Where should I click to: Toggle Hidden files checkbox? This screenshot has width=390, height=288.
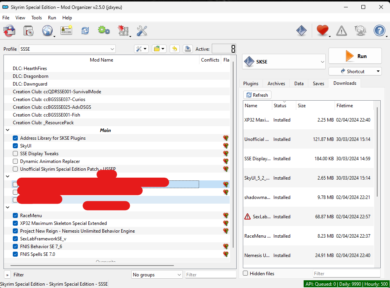246,273
